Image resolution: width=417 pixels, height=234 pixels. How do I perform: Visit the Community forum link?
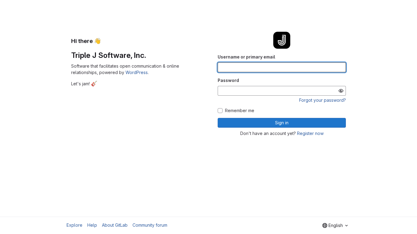150,225
